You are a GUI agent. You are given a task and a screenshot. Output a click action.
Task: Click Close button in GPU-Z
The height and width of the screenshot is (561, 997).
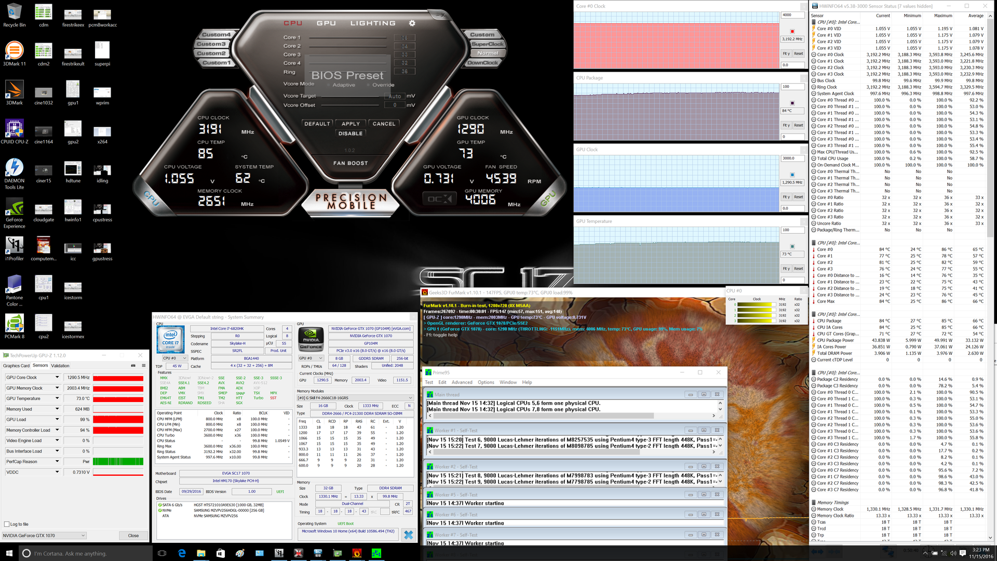[133, 536]
